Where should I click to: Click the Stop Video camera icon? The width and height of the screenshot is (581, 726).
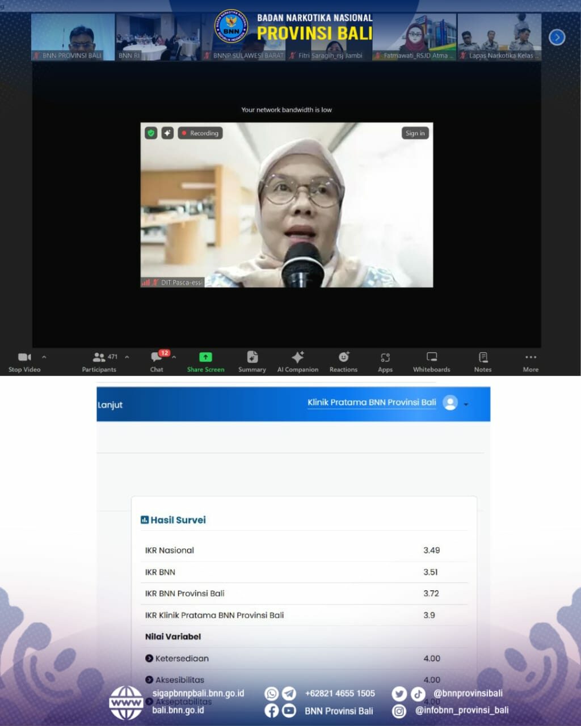pos(24,357)
